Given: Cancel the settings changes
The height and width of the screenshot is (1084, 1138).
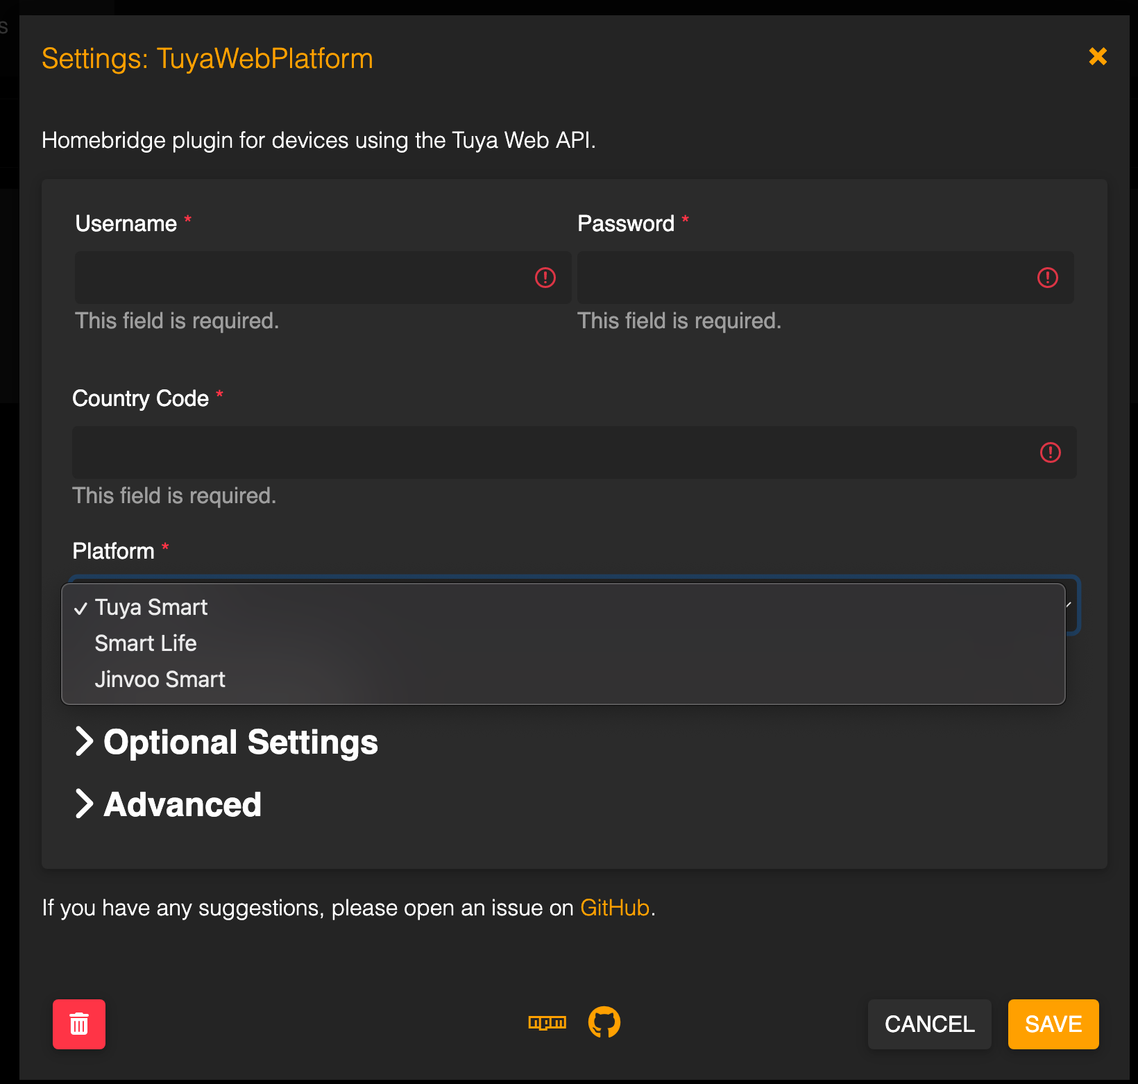Looking at the screenshot, I should (x=930, y=1024).
